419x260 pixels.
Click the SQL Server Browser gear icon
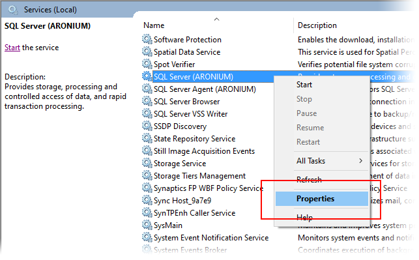(x=147, y=101)
